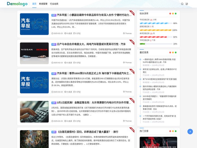Open article 汽车早报｜小鹏副总裁称今年新品

94,15
